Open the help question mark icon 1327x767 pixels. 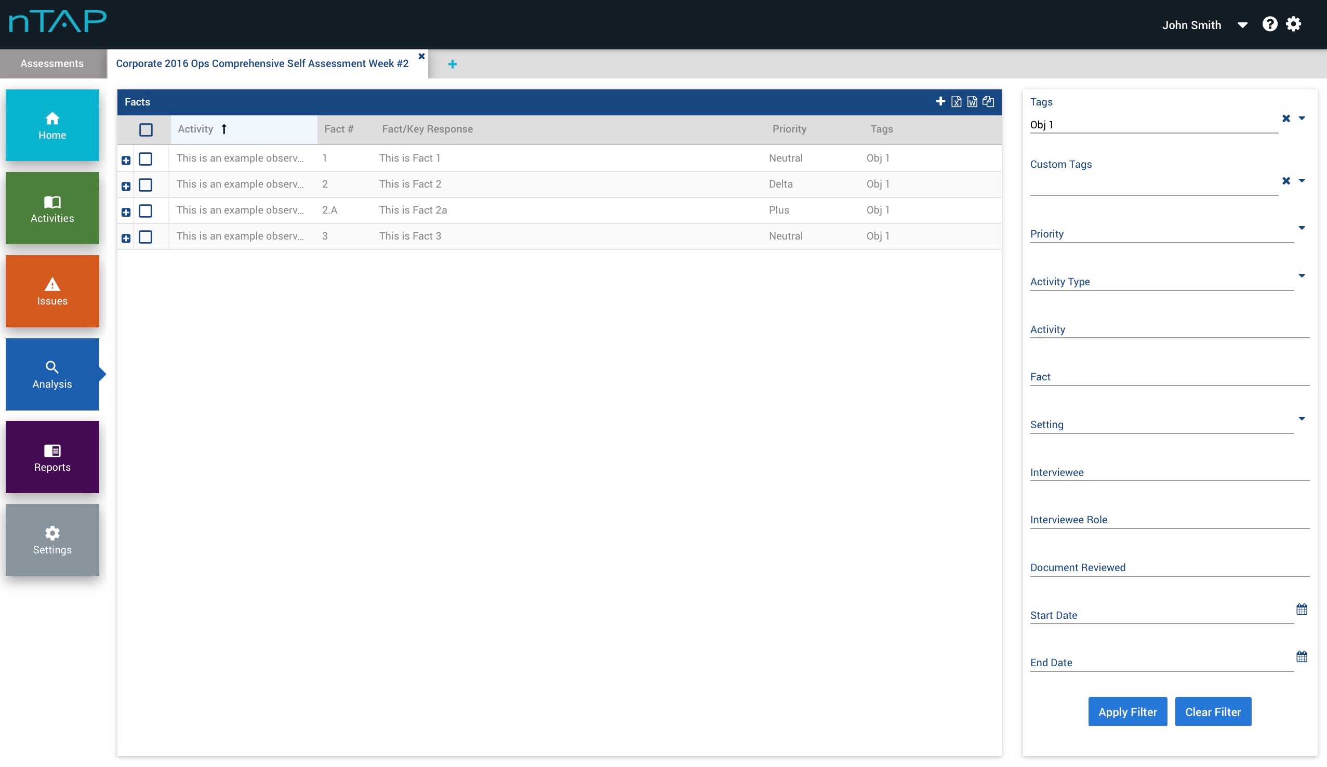tap(1269, 24)
